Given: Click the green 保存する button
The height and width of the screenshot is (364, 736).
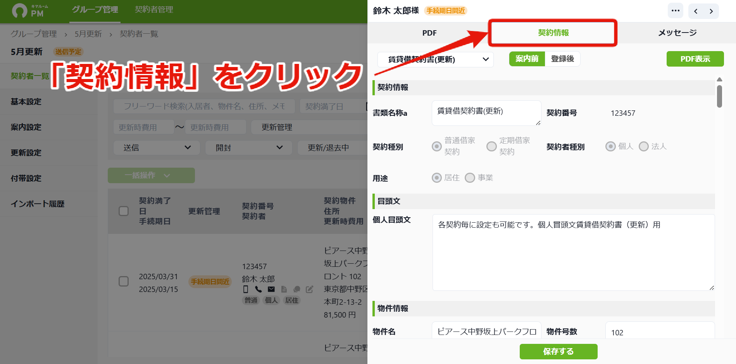Looking at the screenshot, I should click(x=558, y=352).
